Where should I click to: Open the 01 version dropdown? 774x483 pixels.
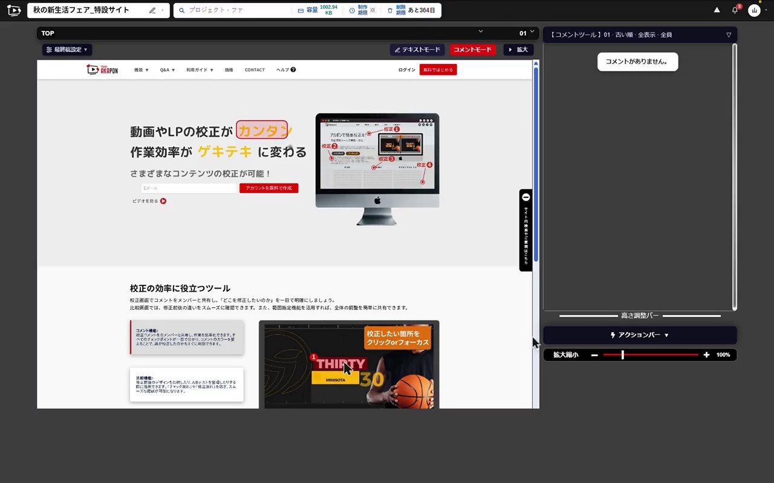tap(527, 33)
